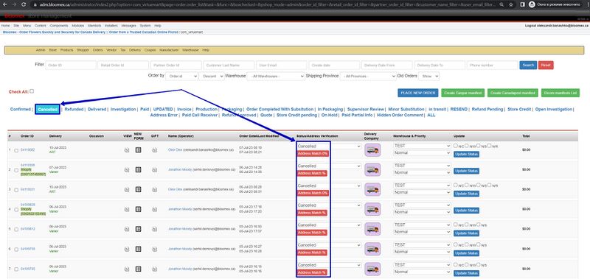Open the NEW FORM icon in row 7
The width and height of the screenshot is (590, 279).
[138, 269]
